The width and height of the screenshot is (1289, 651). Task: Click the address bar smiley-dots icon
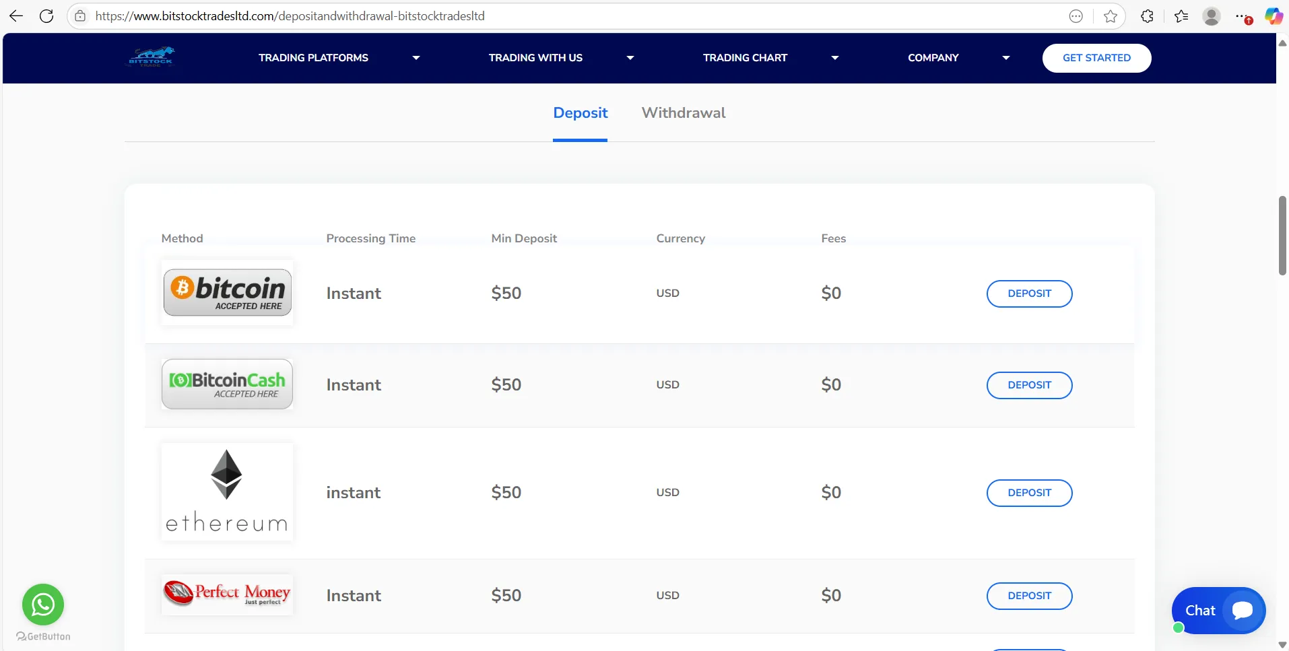(x=1076, y=16)
